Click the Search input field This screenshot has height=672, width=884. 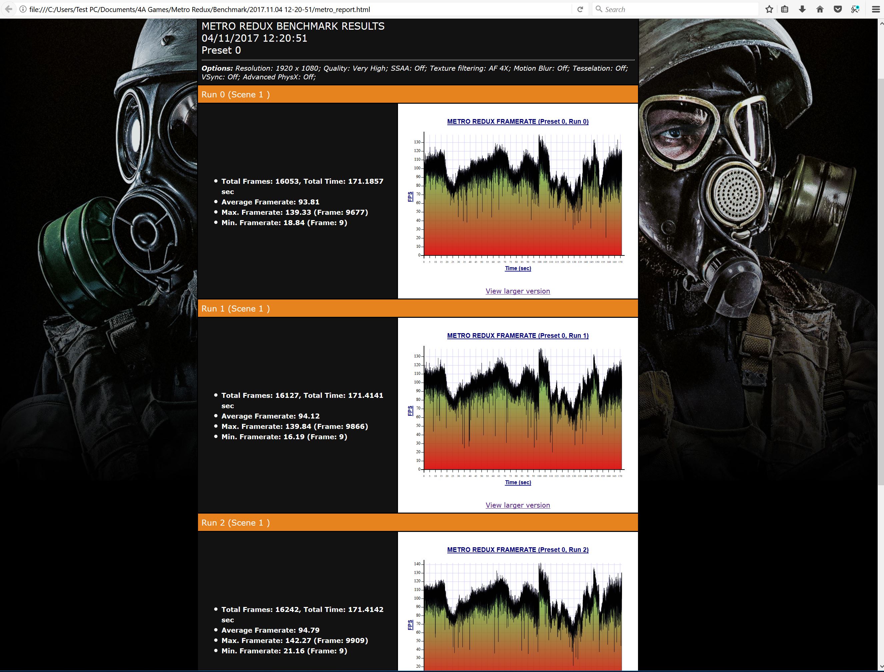pos(676,9)
